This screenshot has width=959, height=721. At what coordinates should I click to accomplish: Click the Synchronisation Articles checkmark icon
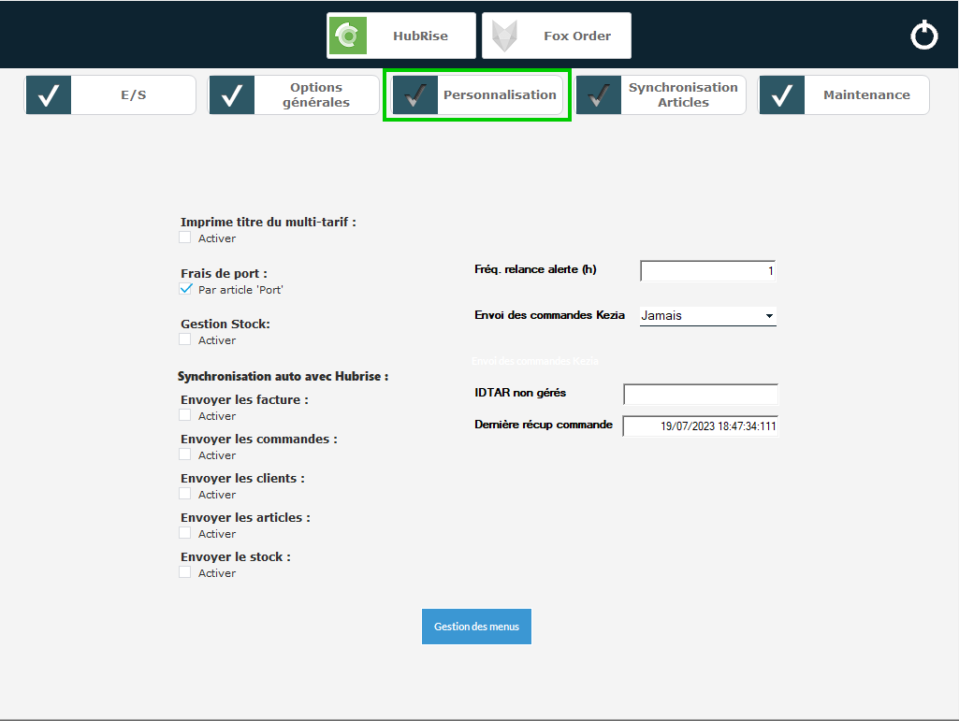point(599,95)
